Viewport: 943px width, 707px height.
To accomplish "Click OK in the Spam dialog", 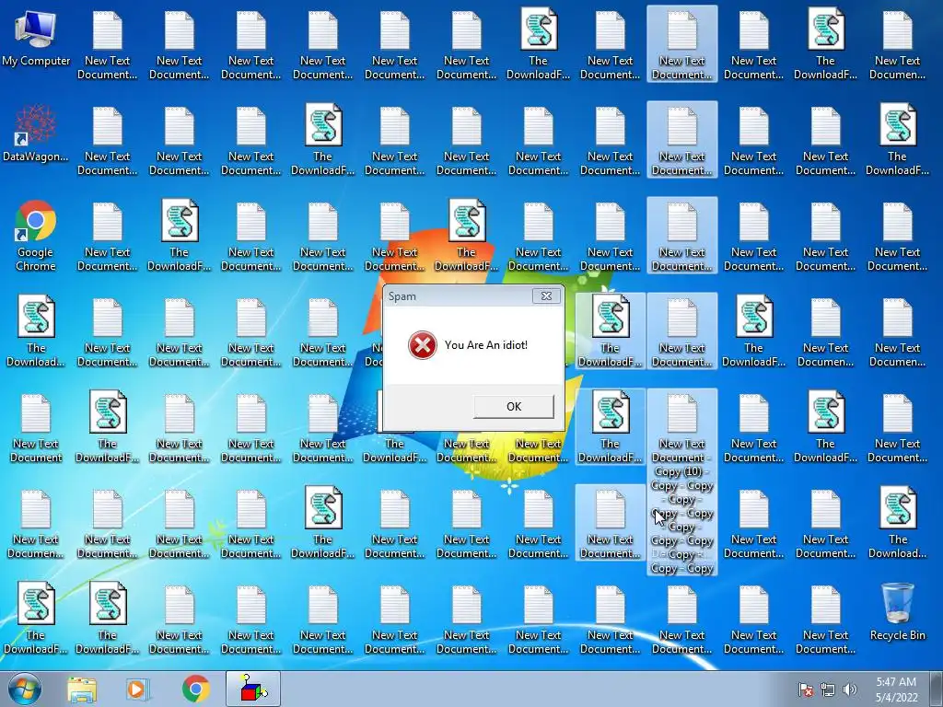I will pyautogui.click(x=514, y=406).
